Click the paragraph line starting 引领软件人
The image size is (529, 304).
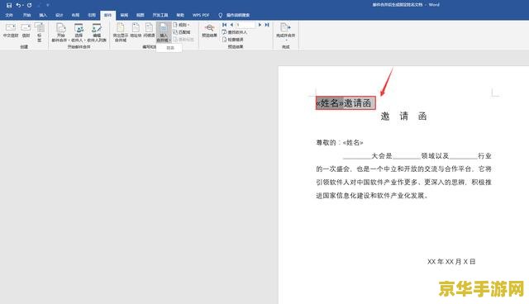(x=403, y=183)
